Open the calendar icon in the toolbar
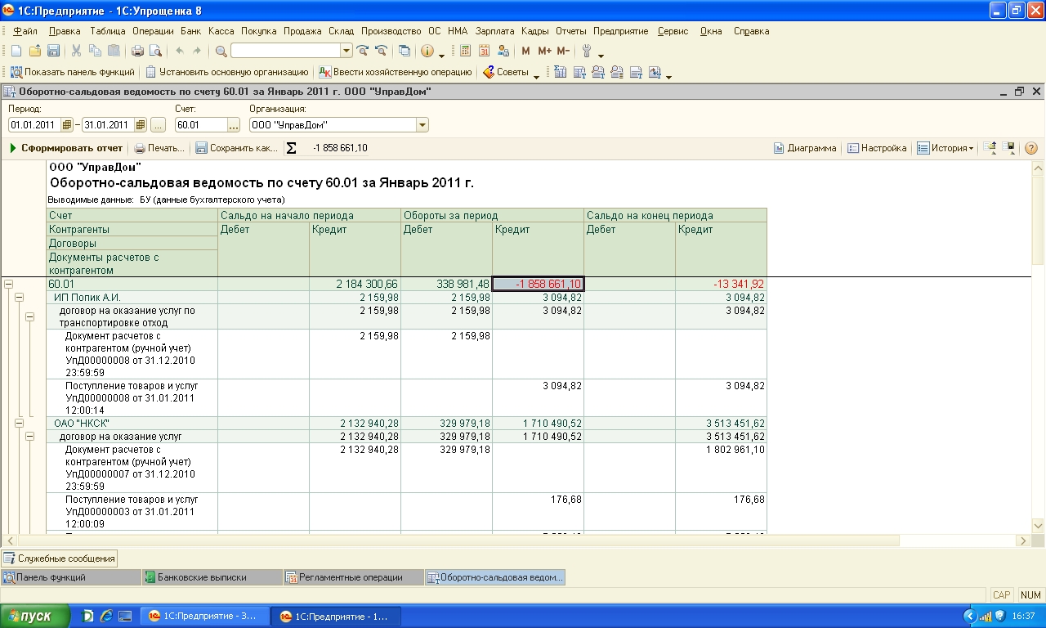This screenshot has width=1046, height=628. click(484, 51)
